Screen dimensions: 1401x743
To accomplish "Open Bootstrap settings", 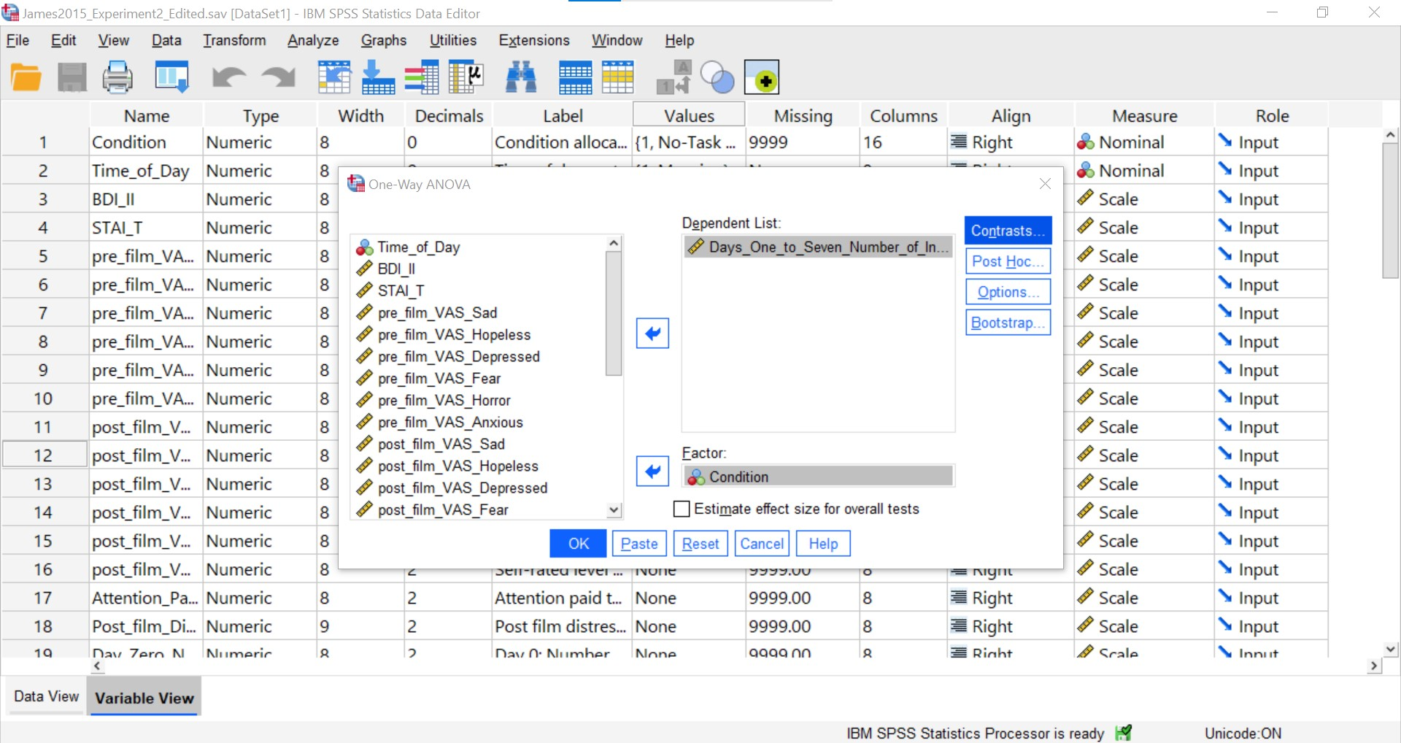I will click(x=1008, y=323).
